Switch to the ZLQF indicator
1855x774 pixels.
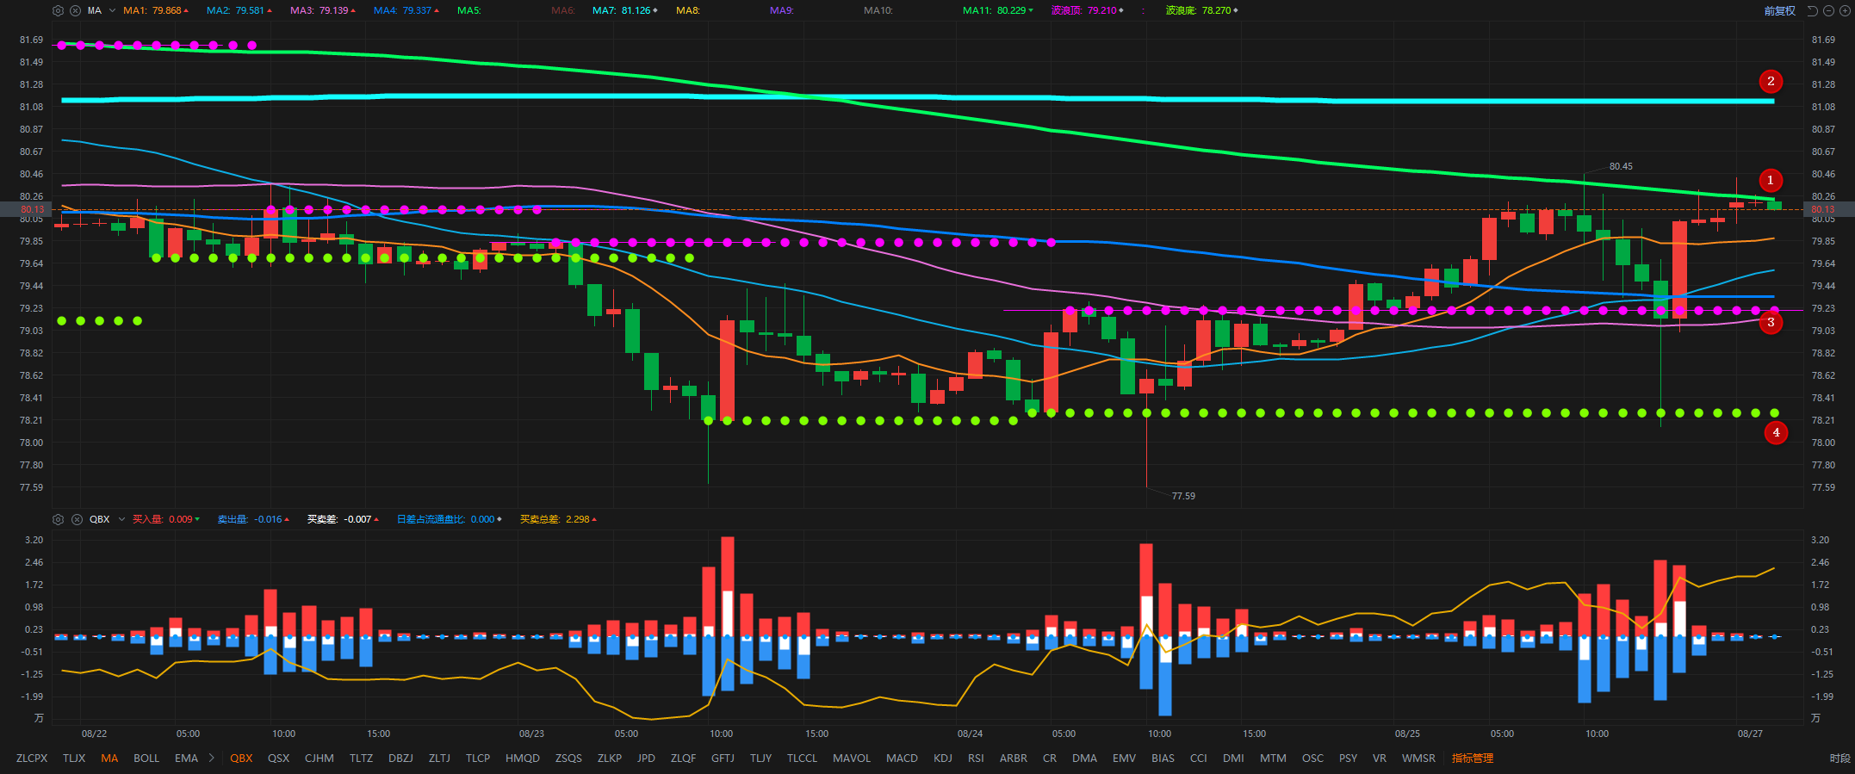pos(684,758)
